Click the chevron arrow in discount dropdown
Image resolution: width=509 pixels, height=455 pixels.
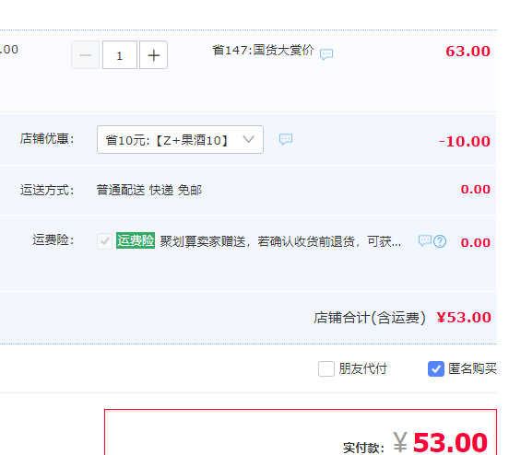[x=248, y=139]
